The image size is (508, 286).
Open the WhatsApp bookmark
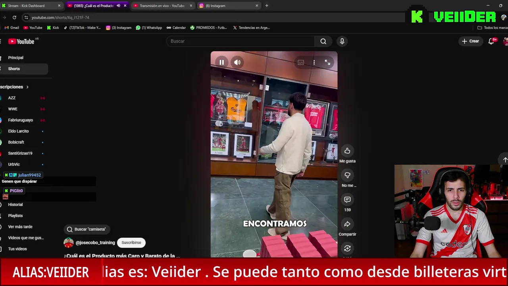(149, 28)
